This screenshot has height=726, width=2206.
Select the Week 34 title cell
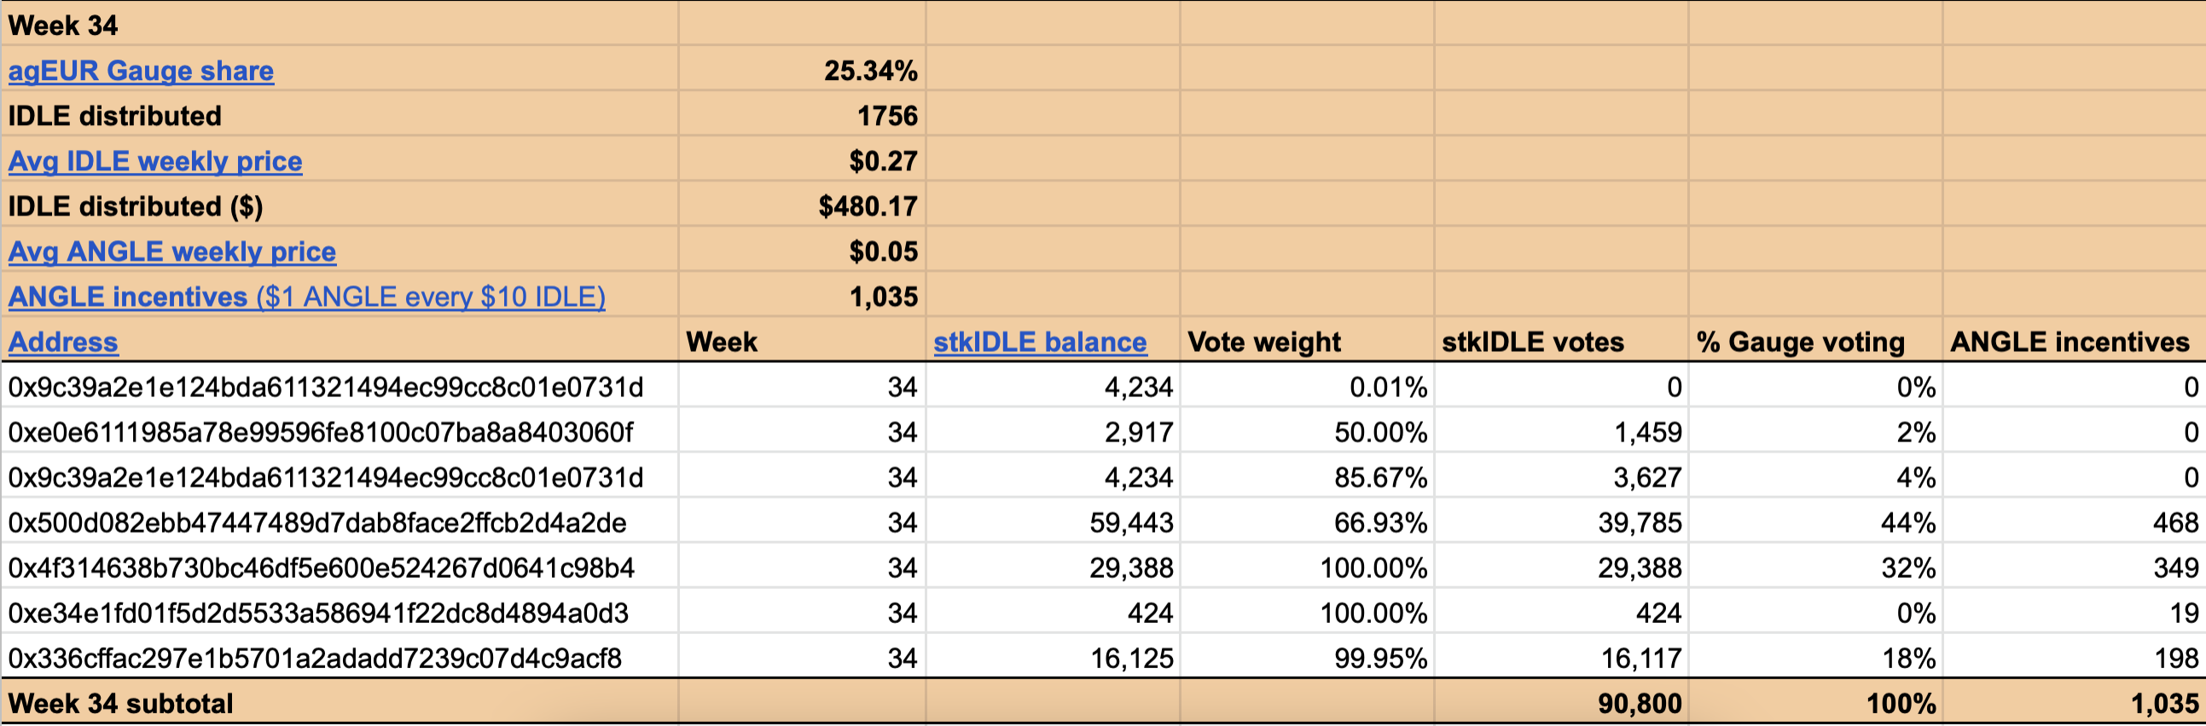click(x=340, y=25)
